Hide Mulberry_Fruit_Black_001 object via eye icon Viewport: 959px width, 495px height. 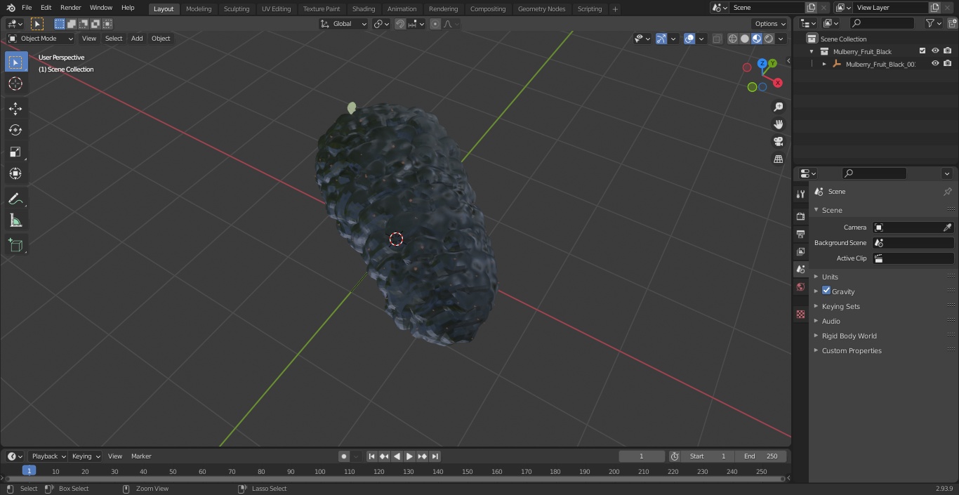[935, 64]
